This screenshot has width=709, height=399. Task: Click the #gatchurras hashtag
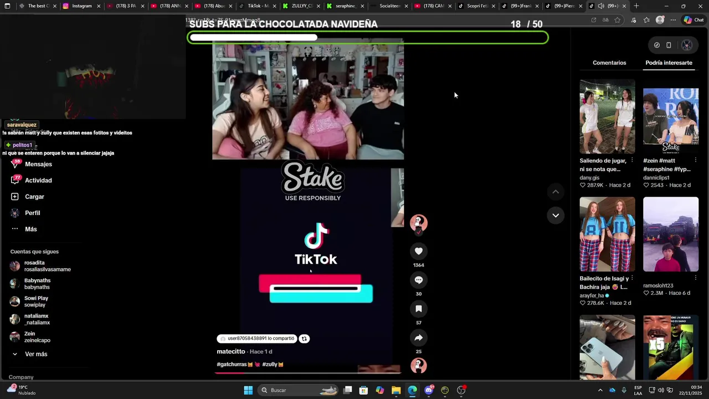click(235, 364)
